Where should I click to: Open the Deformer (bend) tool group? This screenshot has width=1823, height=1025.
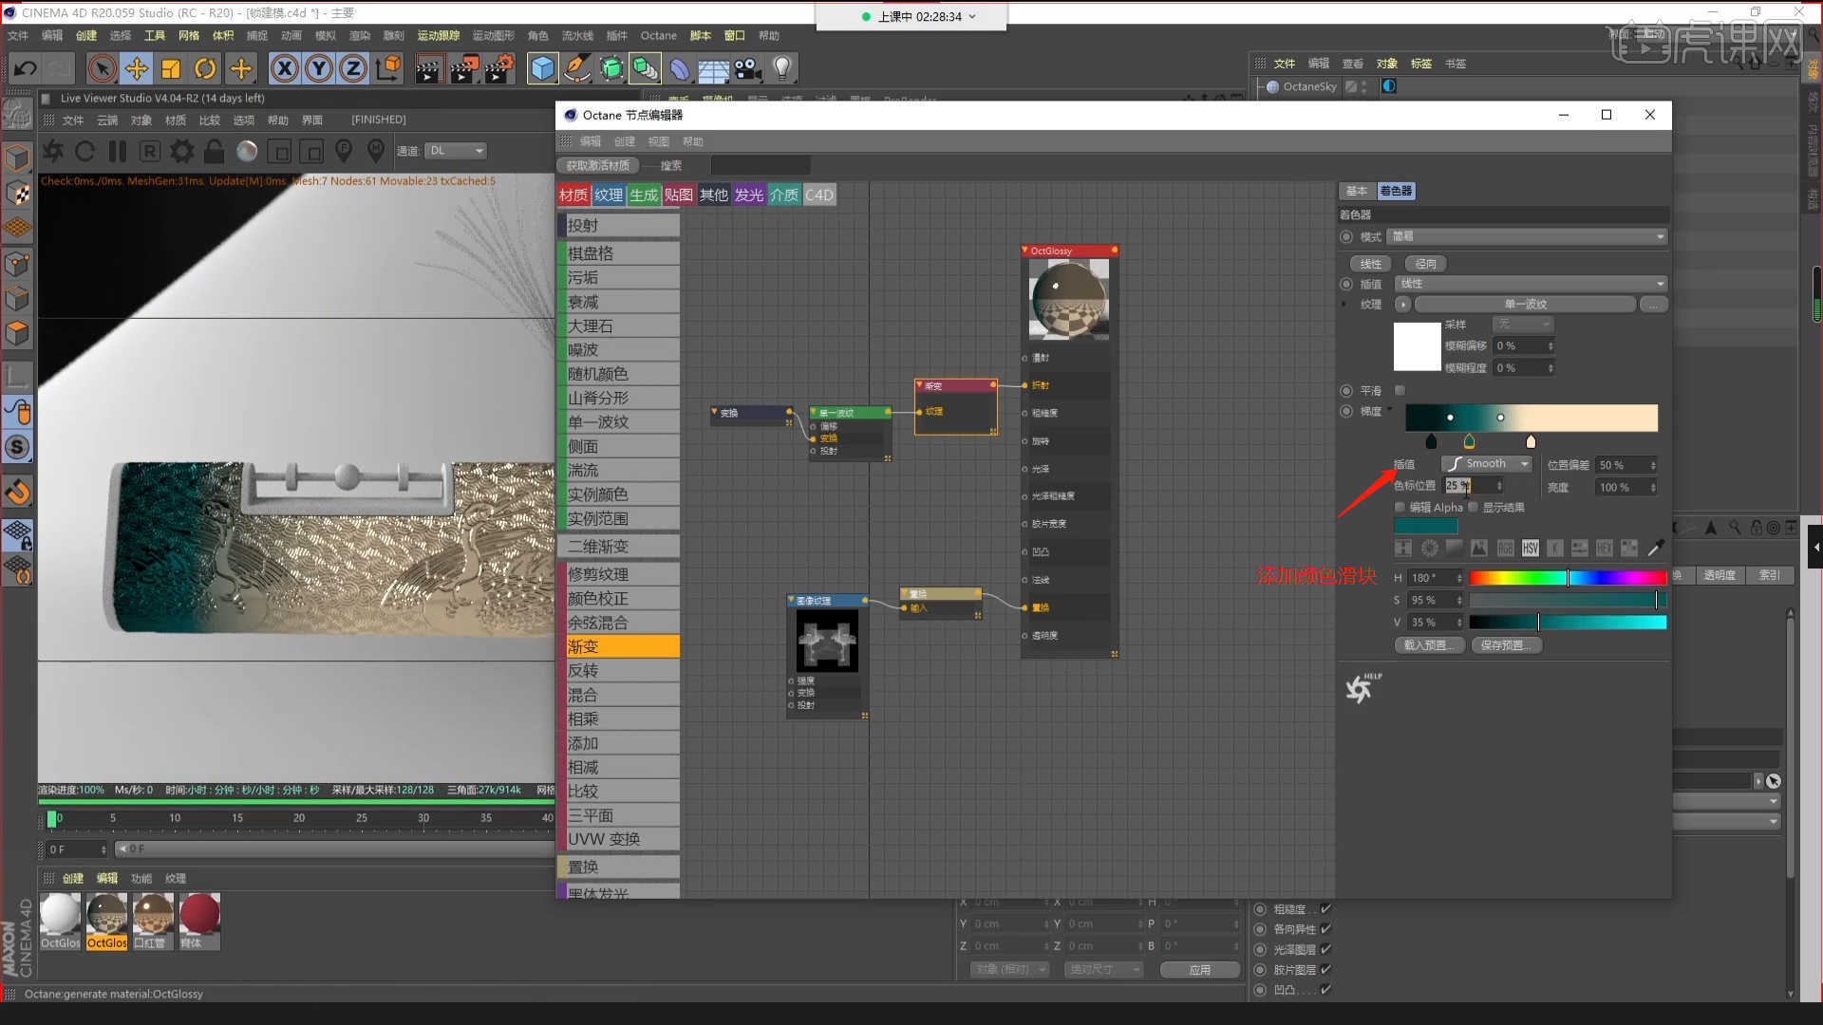coord(680,68)
